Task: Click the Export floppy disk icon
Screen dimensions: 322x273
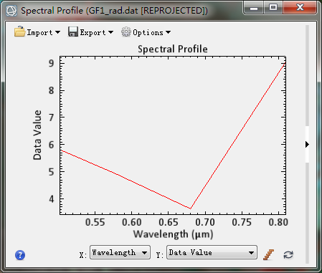Action: pos(73,32)
